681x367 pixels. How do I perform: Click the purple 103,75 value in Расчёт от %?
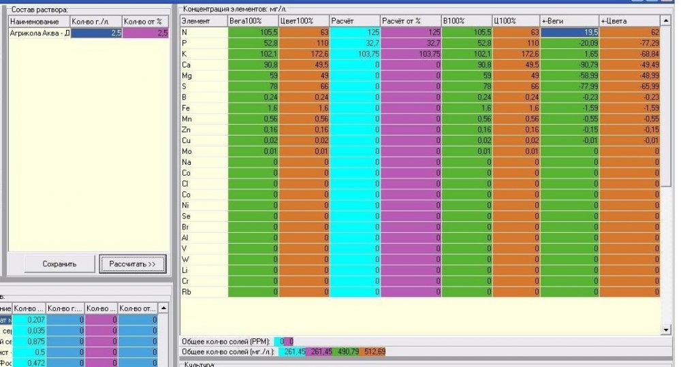pyautogui.click(x=411, y=54)
